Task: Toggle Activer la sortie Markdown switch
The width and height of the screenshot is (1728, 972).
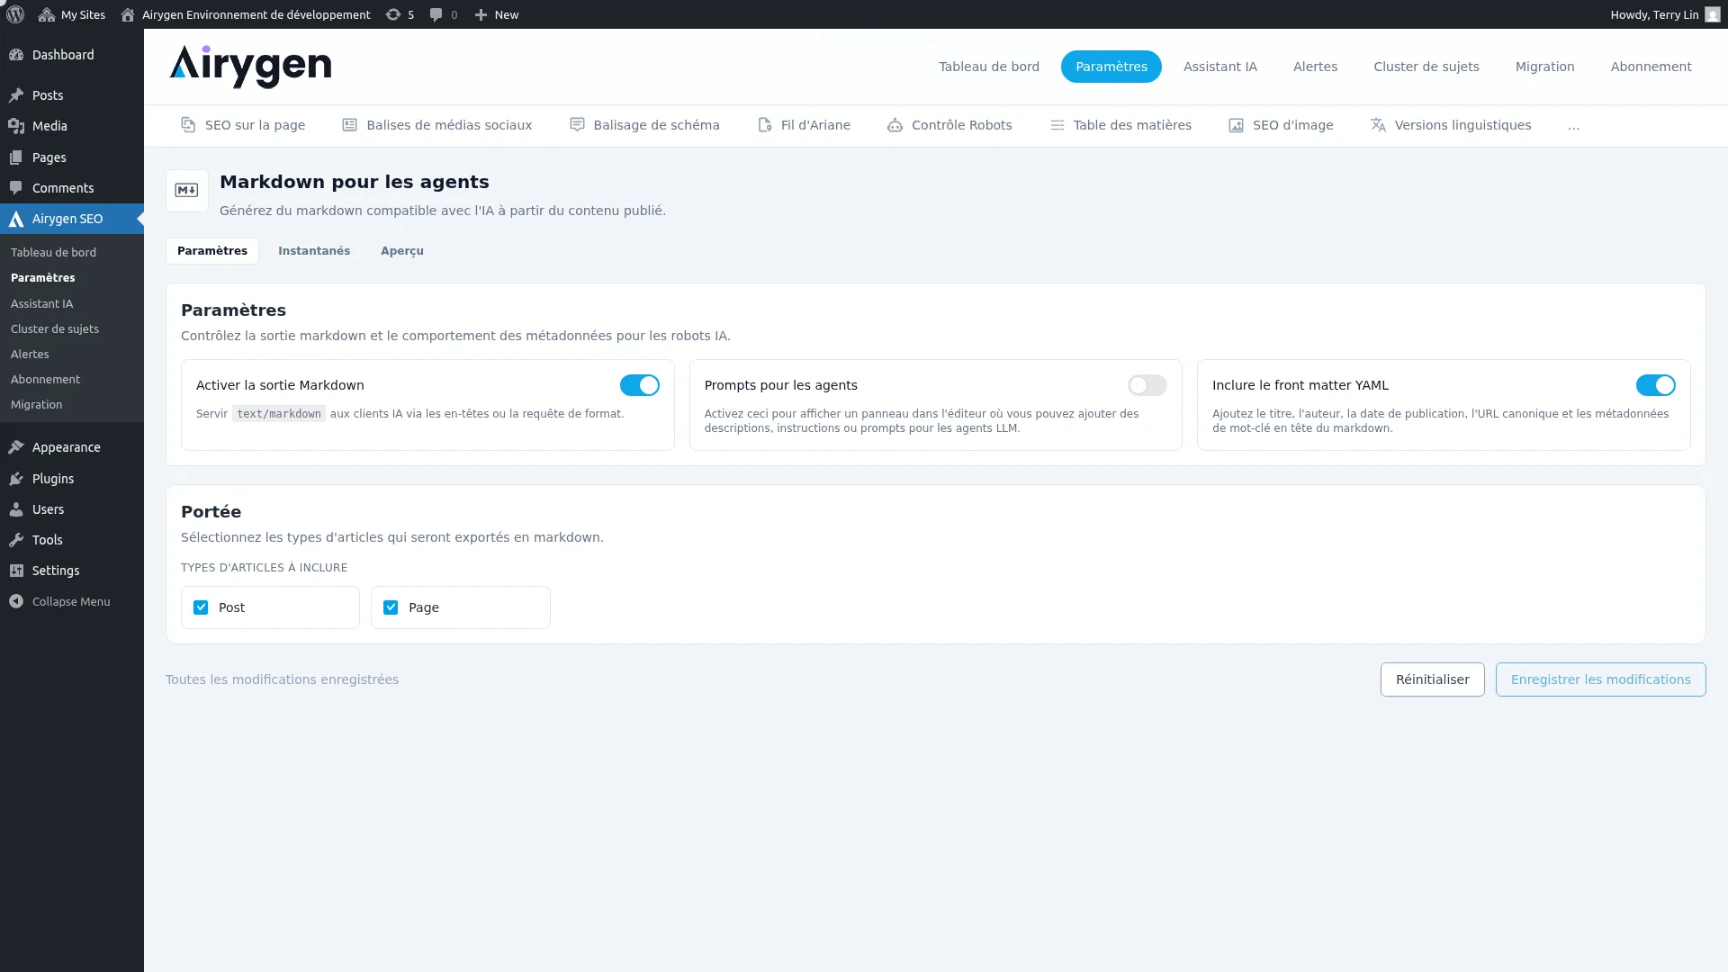Action: coord(640,385)
